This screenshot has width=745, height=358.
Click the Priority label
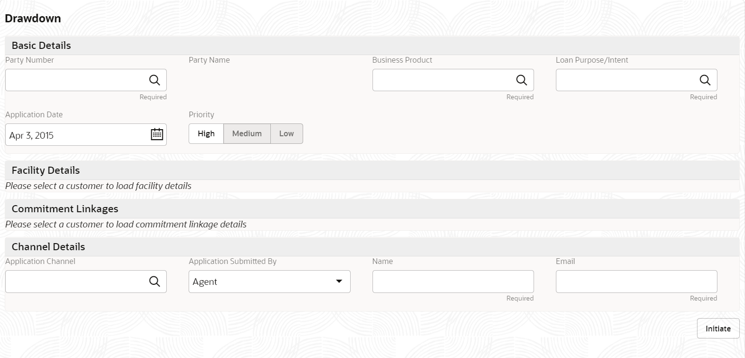(x=201, y=115)
